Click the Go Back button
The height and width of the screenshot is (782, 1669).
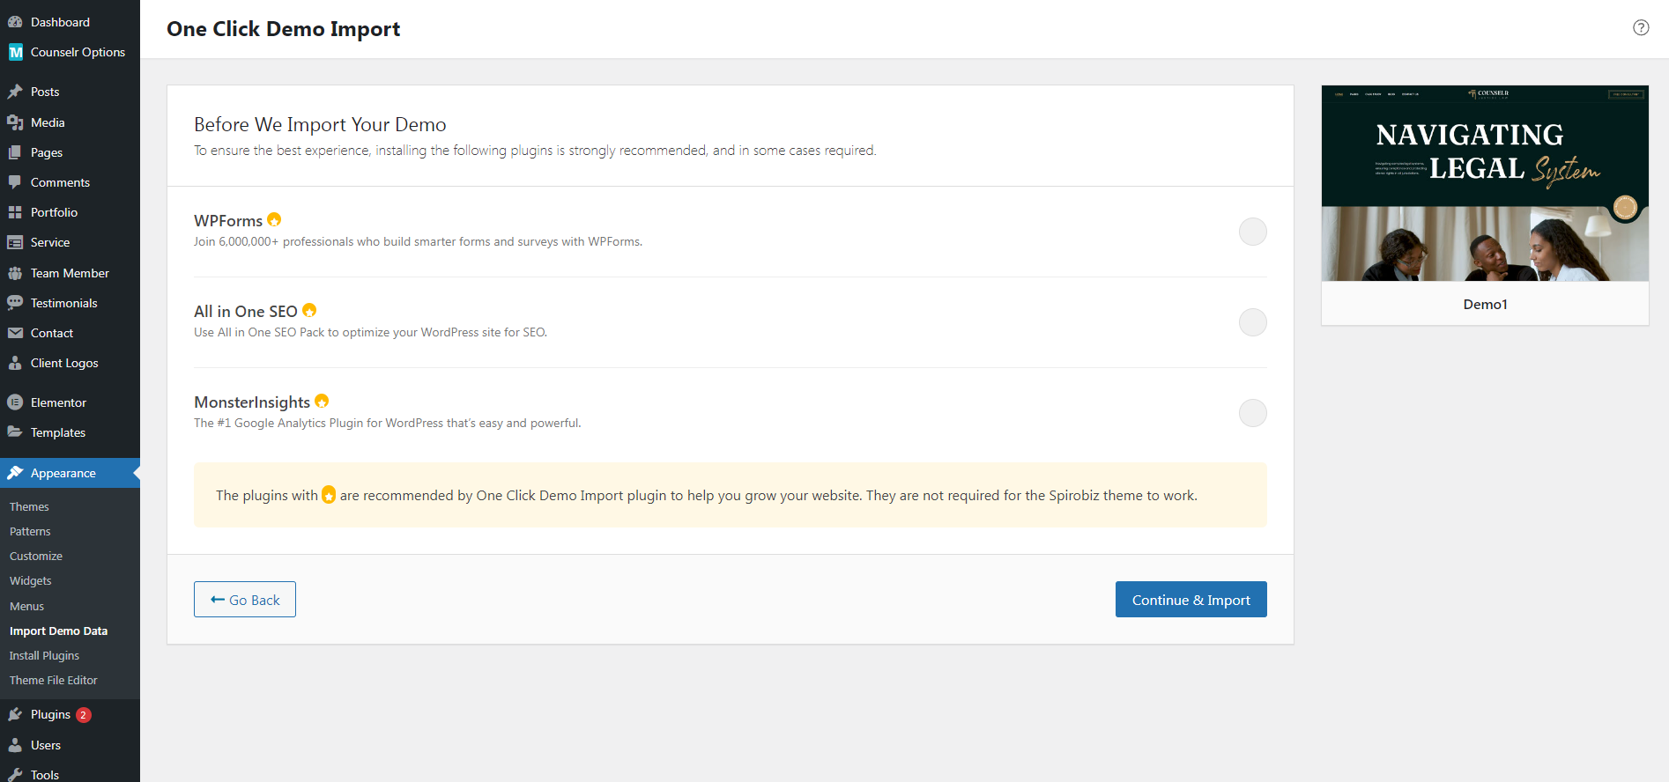tap(245, 600)
